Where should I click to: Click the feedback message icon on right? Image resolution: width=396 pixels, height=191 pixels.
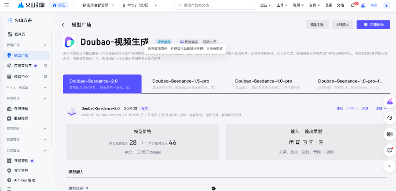tap(389, 150)
